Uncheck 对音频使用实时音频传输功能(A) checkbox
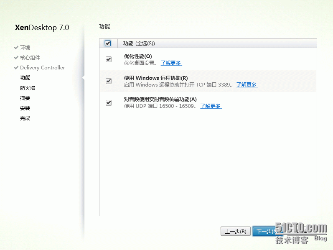The width and height of the screenshot is (333, 250). (109, 103)
